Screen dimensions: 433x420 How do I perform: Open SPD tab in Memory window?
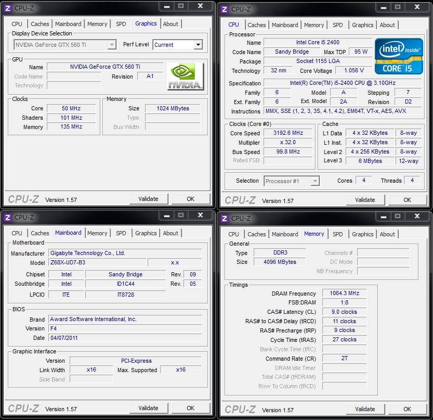(337, 235)
